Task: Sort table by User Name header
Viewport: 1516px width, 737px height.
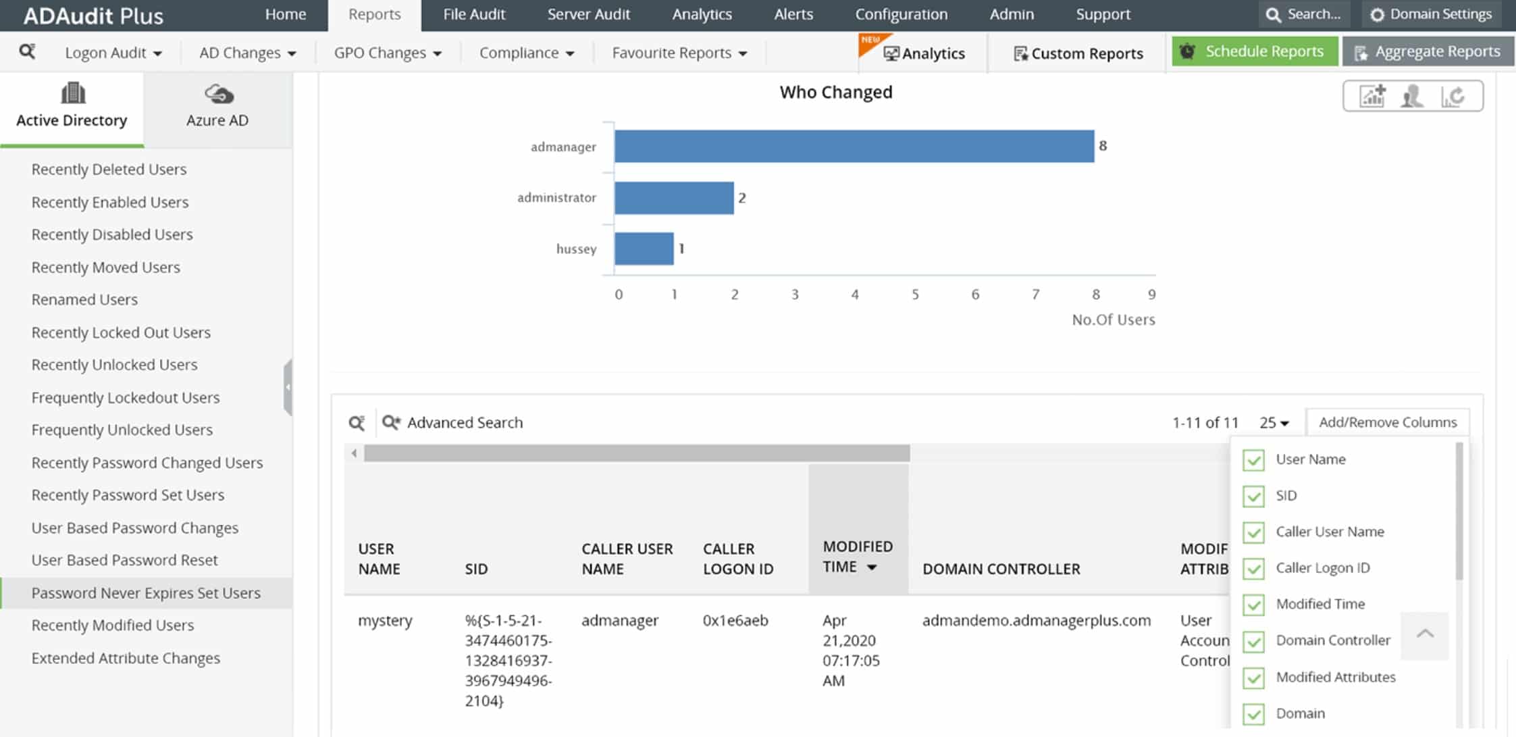Action: (379, 559)
